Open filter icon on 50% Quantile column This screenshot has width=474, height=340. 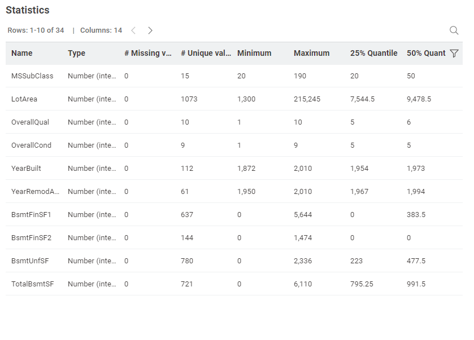454,54
